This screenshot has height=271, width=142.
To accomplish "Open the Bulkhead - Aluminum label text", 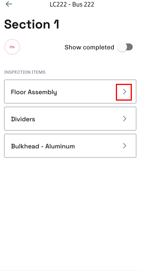I will pos(43,146).
